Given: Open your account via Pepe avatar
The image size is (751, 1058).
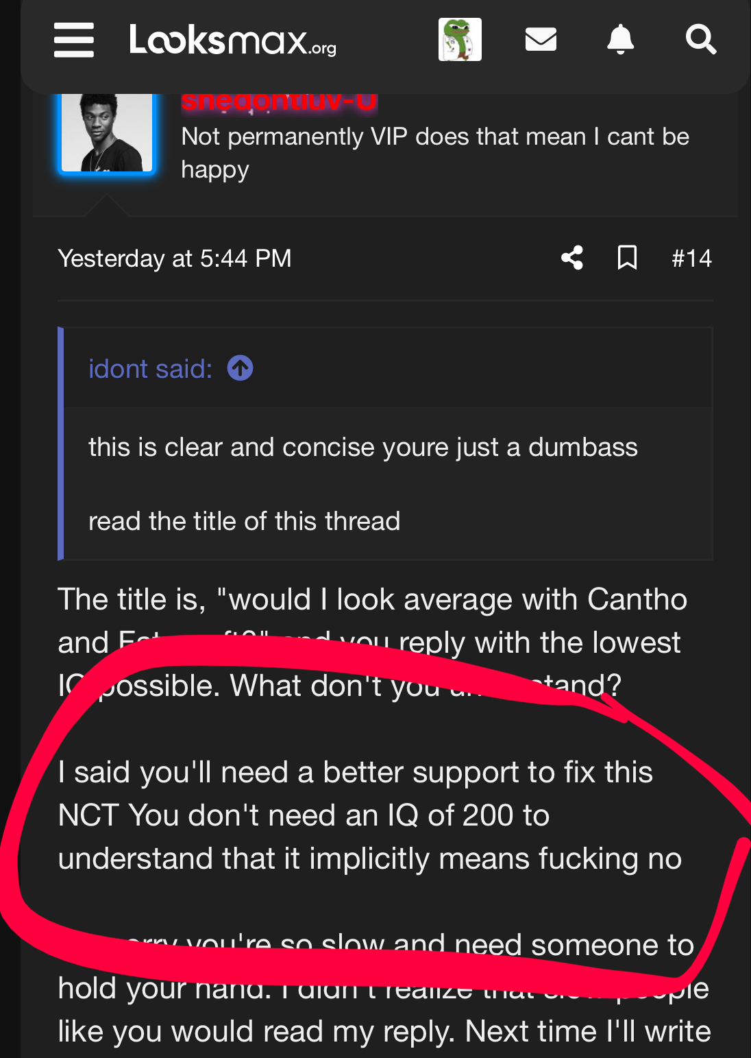Looking at the screenshot, I should (x=460, y=40).
